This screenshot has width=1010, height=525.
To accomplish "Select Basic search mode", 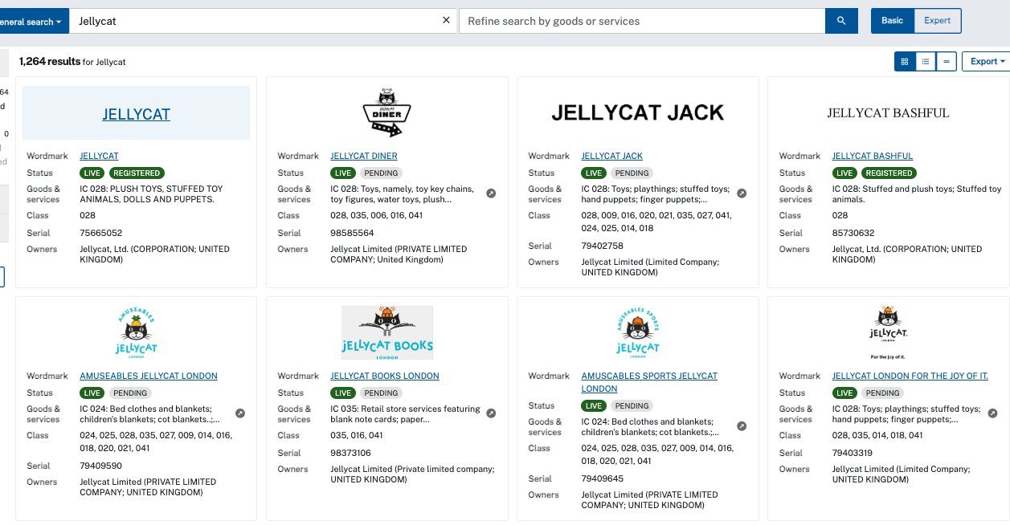I will (892, 21).
